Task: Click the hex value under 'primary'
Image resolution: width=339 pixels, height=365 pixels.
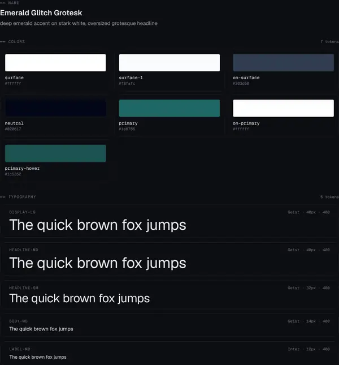Action: click(127, 128)
